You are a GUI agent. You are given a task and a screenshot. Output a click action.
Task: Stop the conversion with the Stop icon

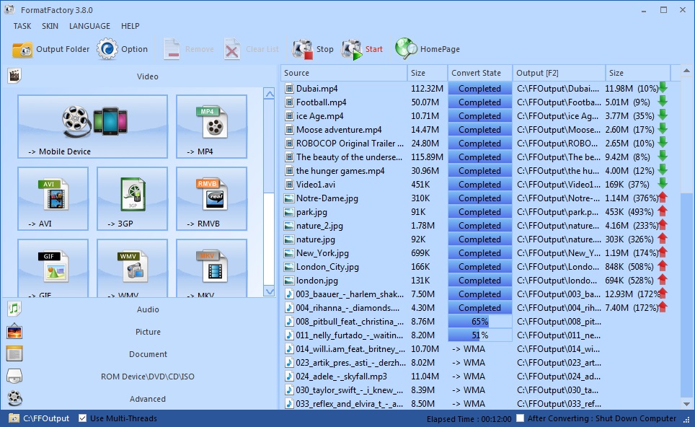pyautogui.click(x=302, y=49)
